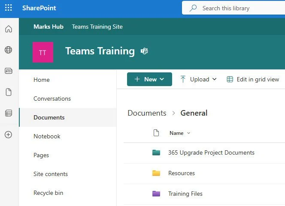Click the Home icon in the app bar
The image size is (285, 206).
click(x=9, y=29)
